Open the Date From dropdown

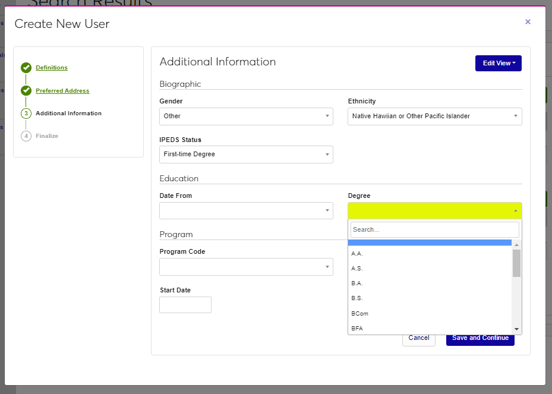pyautogui.click(x=246, y=211)
